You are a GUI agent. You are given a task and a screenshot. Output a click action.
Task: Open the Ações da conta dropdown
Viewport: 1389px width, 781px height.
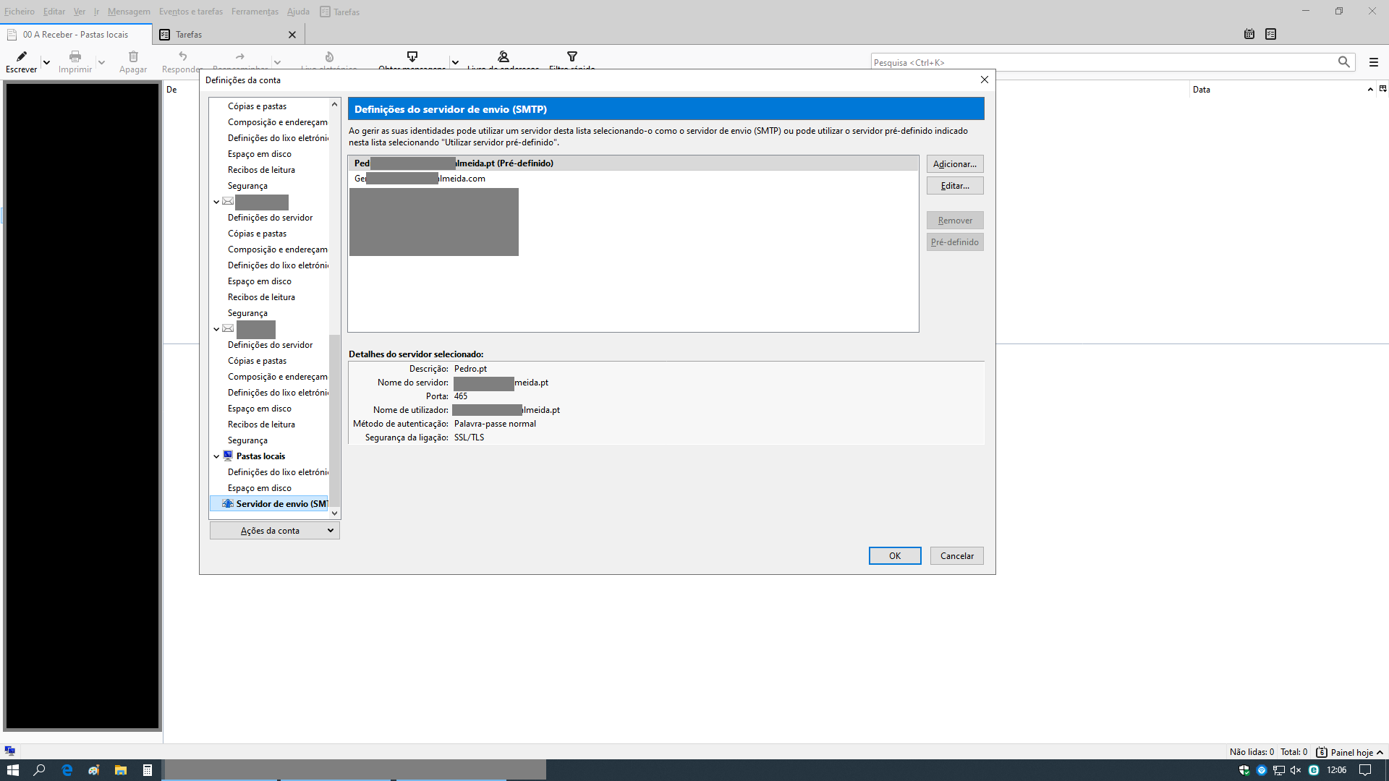pyautogui.click(x=275, y=530)
